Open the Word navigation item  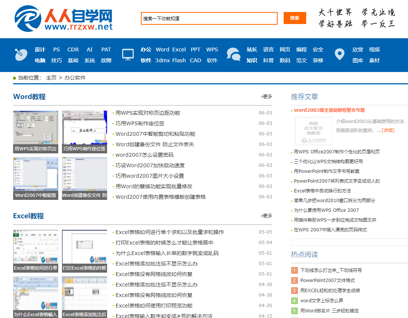pyautogui.click(x=162, y=49)
